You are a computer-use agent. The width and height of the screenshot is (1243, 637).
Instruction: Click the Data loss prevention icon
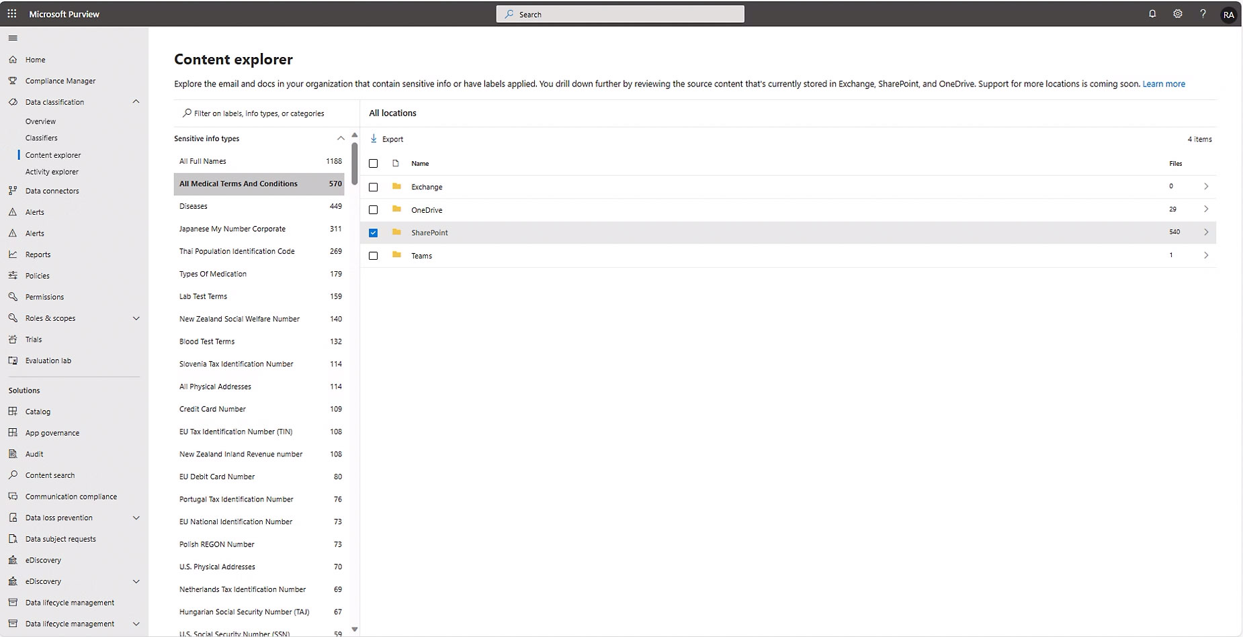coord(13,518)
